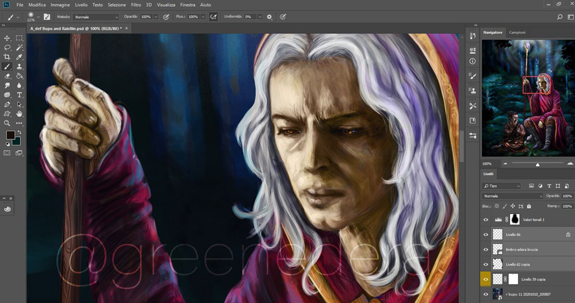Open the Metodo blend mode dropdown

[96, 17]
